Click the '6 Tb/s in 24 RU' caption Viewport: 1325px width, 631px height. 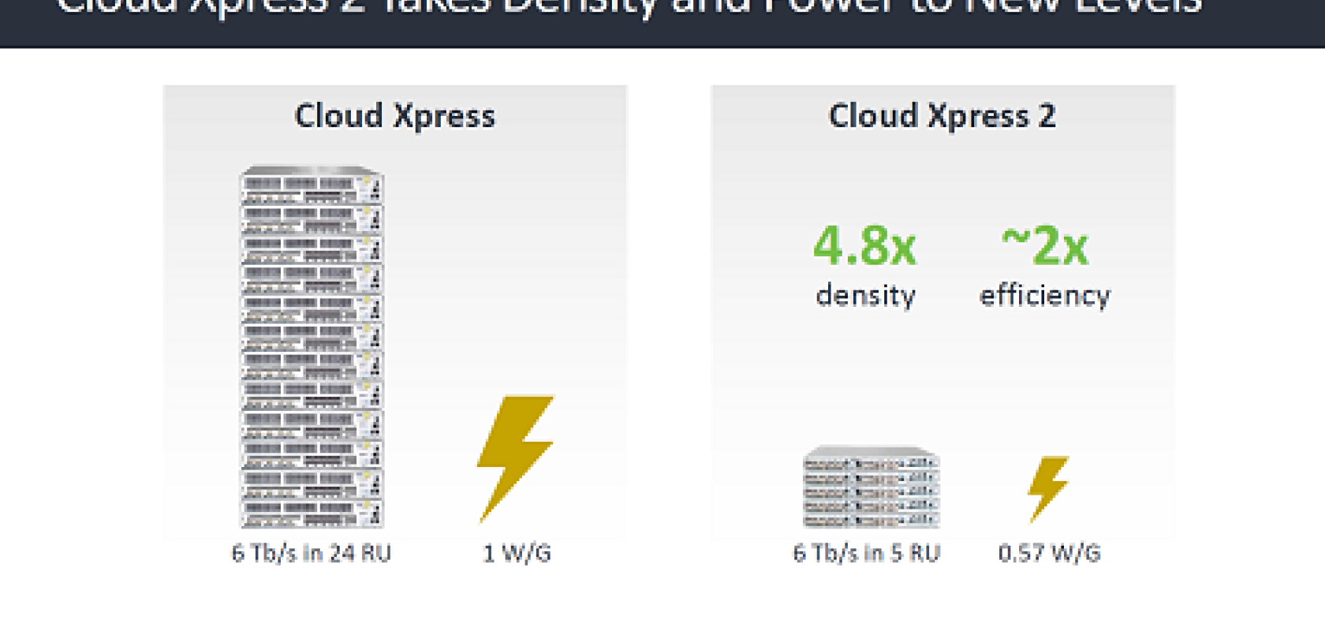click(312, 553)
